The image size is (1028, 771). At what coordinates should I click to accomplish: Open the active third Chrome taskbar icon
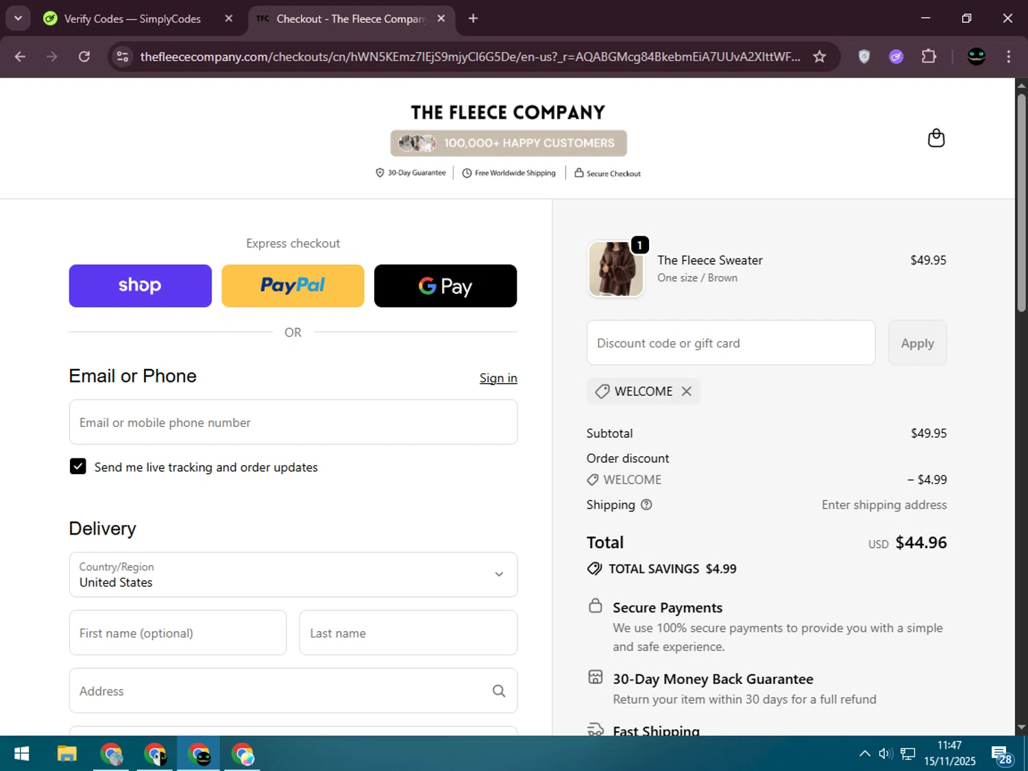199,754
